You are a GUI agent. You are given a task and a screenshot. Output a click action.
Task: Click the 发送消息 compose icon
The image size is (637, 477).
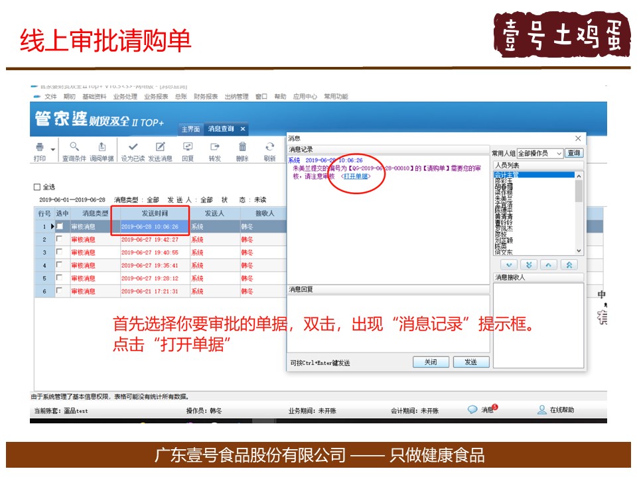[160, 147]
